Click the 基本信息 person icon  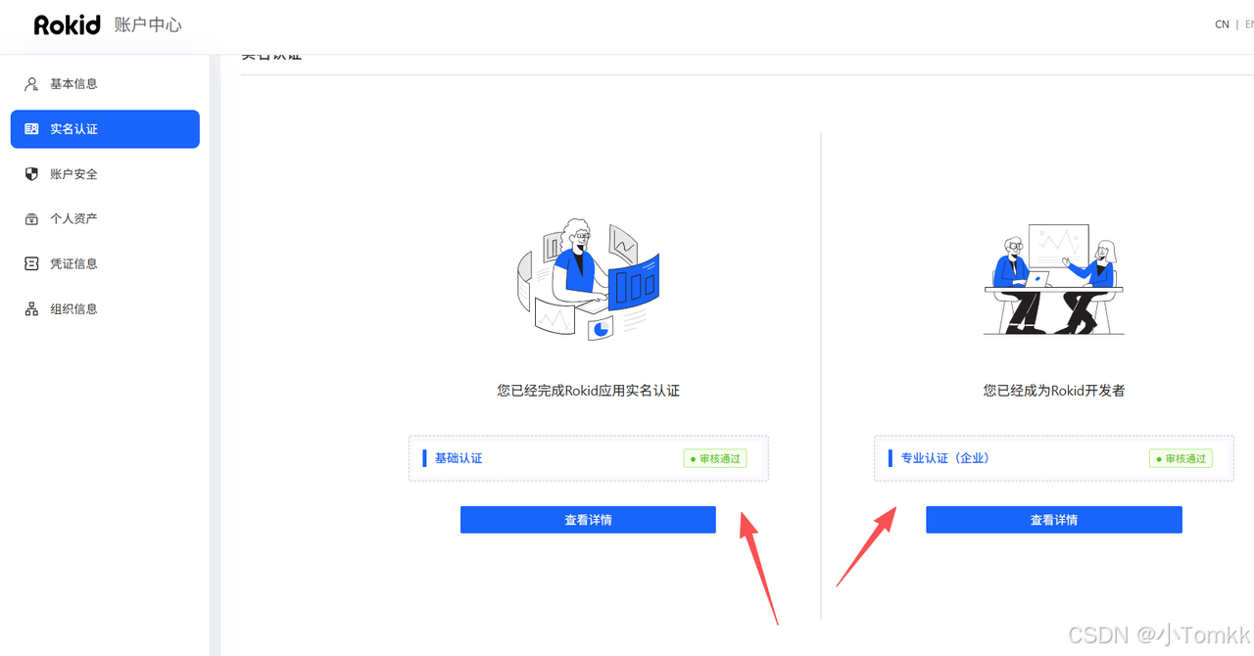tap(31, 84)
